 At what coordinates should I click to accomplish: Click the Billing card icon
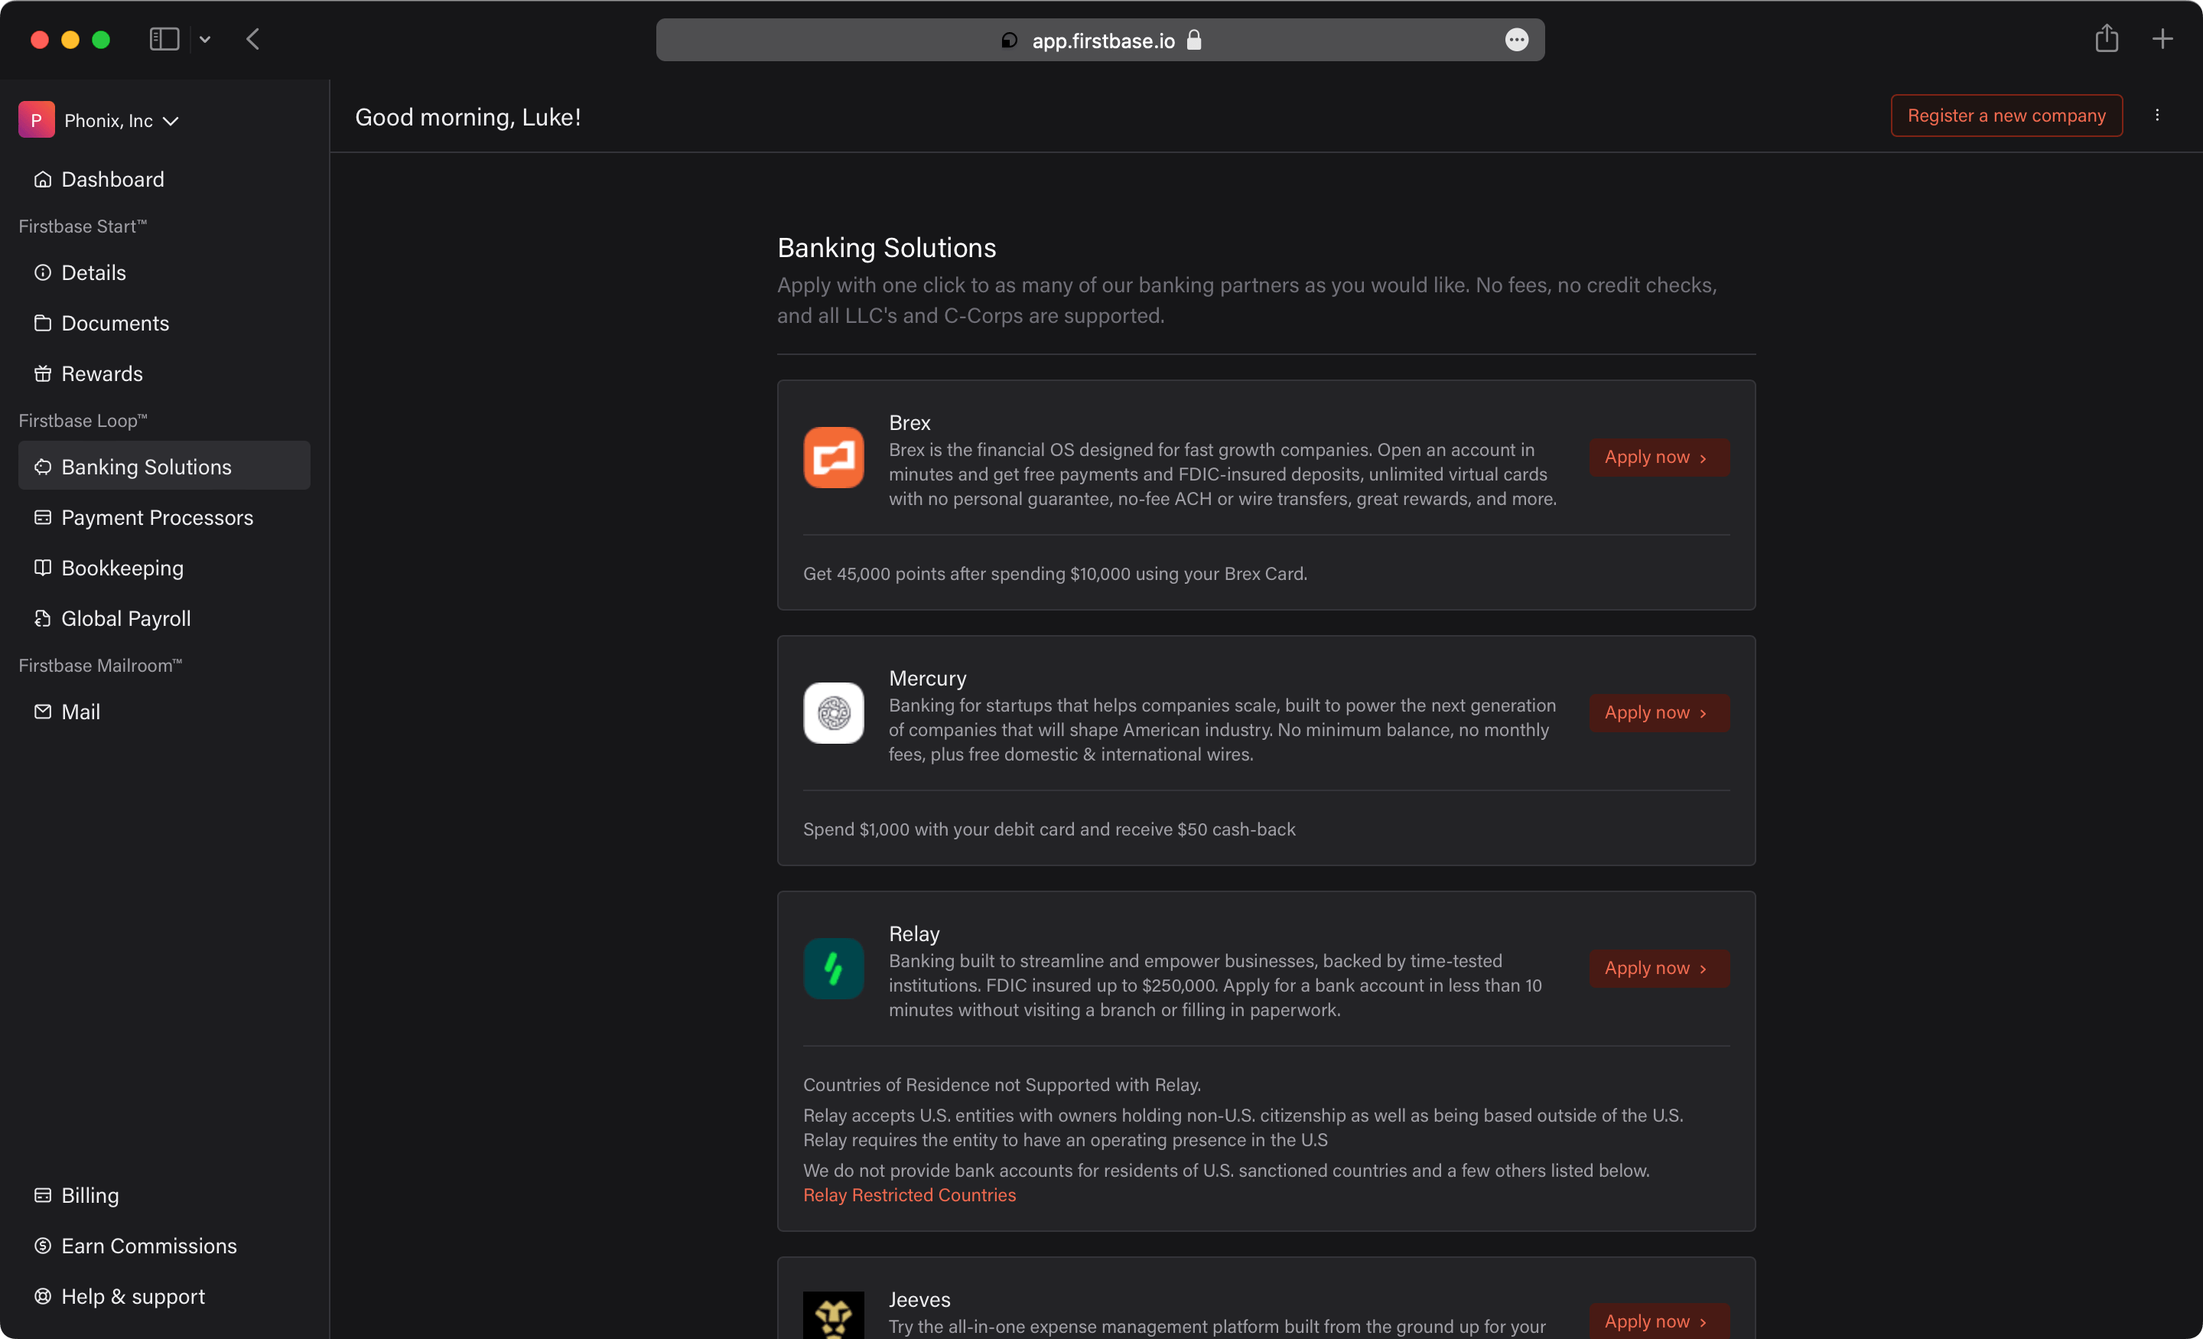click(x=42, y=1195)
